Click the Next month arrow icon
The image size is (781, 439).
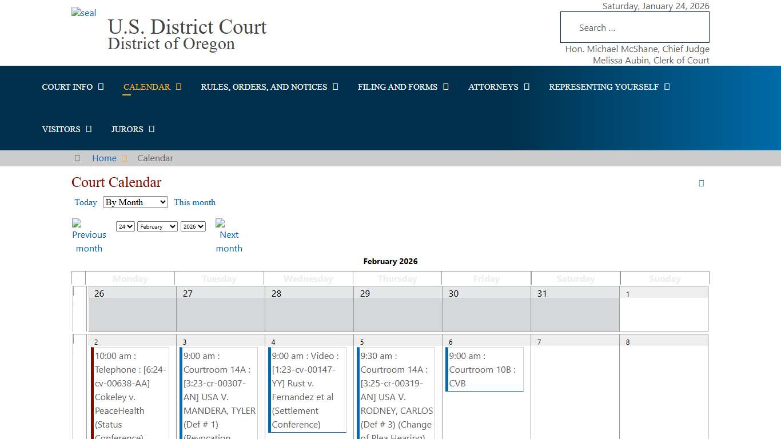[x=220, y=223]
